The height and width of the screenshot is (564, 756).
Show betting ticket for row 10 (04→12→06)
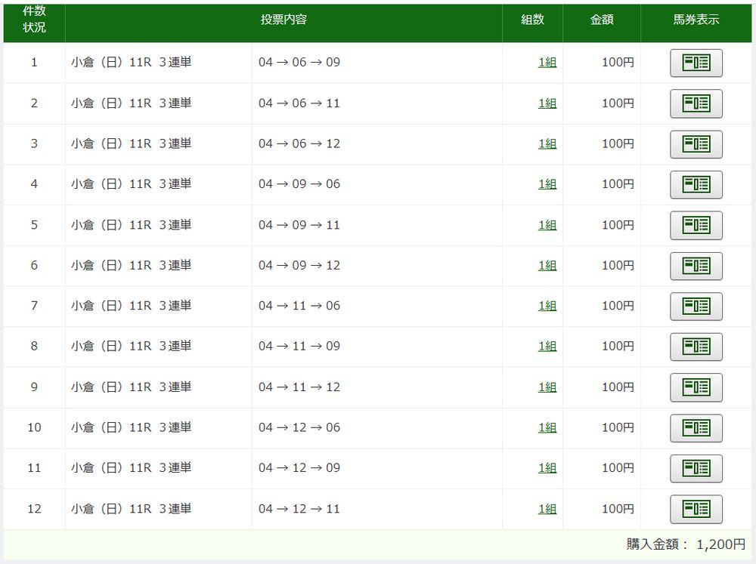(696, 428)
